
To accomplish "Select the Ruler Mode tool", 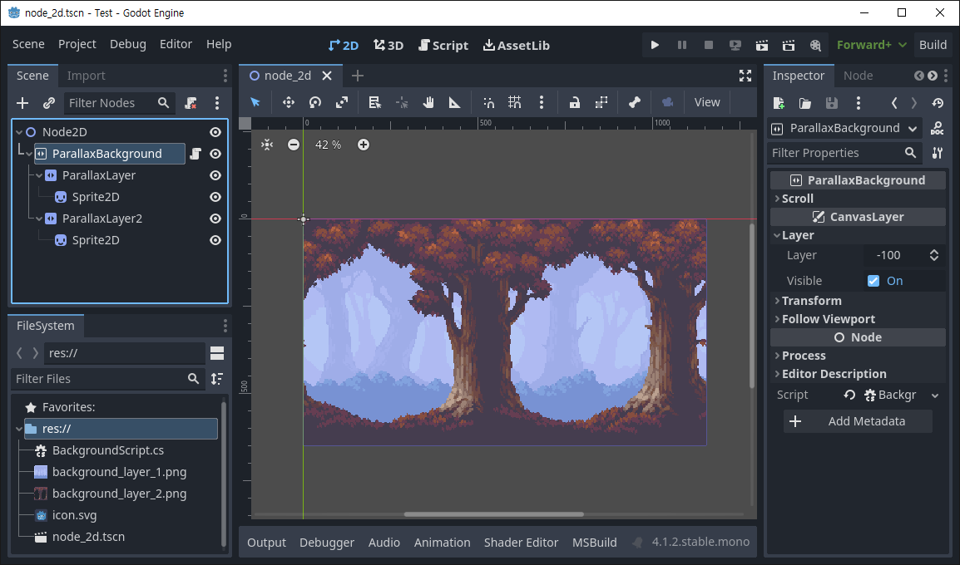I will 454,102.
